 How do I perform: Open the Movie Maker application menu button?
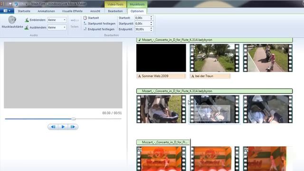[x=7, y=11]
